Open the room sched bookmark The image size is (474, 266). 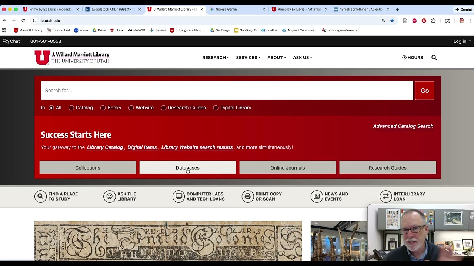[58, 30]
